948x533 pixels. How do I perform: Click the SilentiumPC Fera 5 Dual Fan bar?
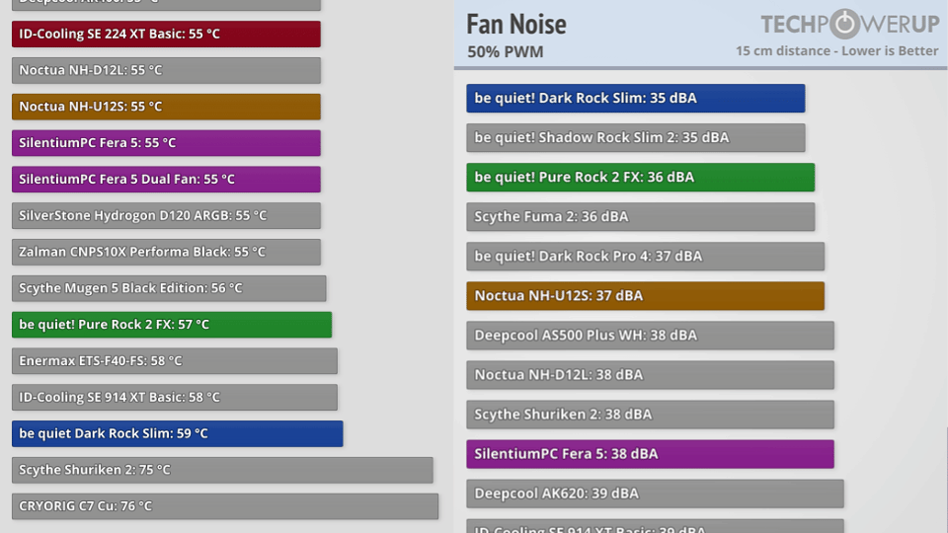[x=166, y=180]
